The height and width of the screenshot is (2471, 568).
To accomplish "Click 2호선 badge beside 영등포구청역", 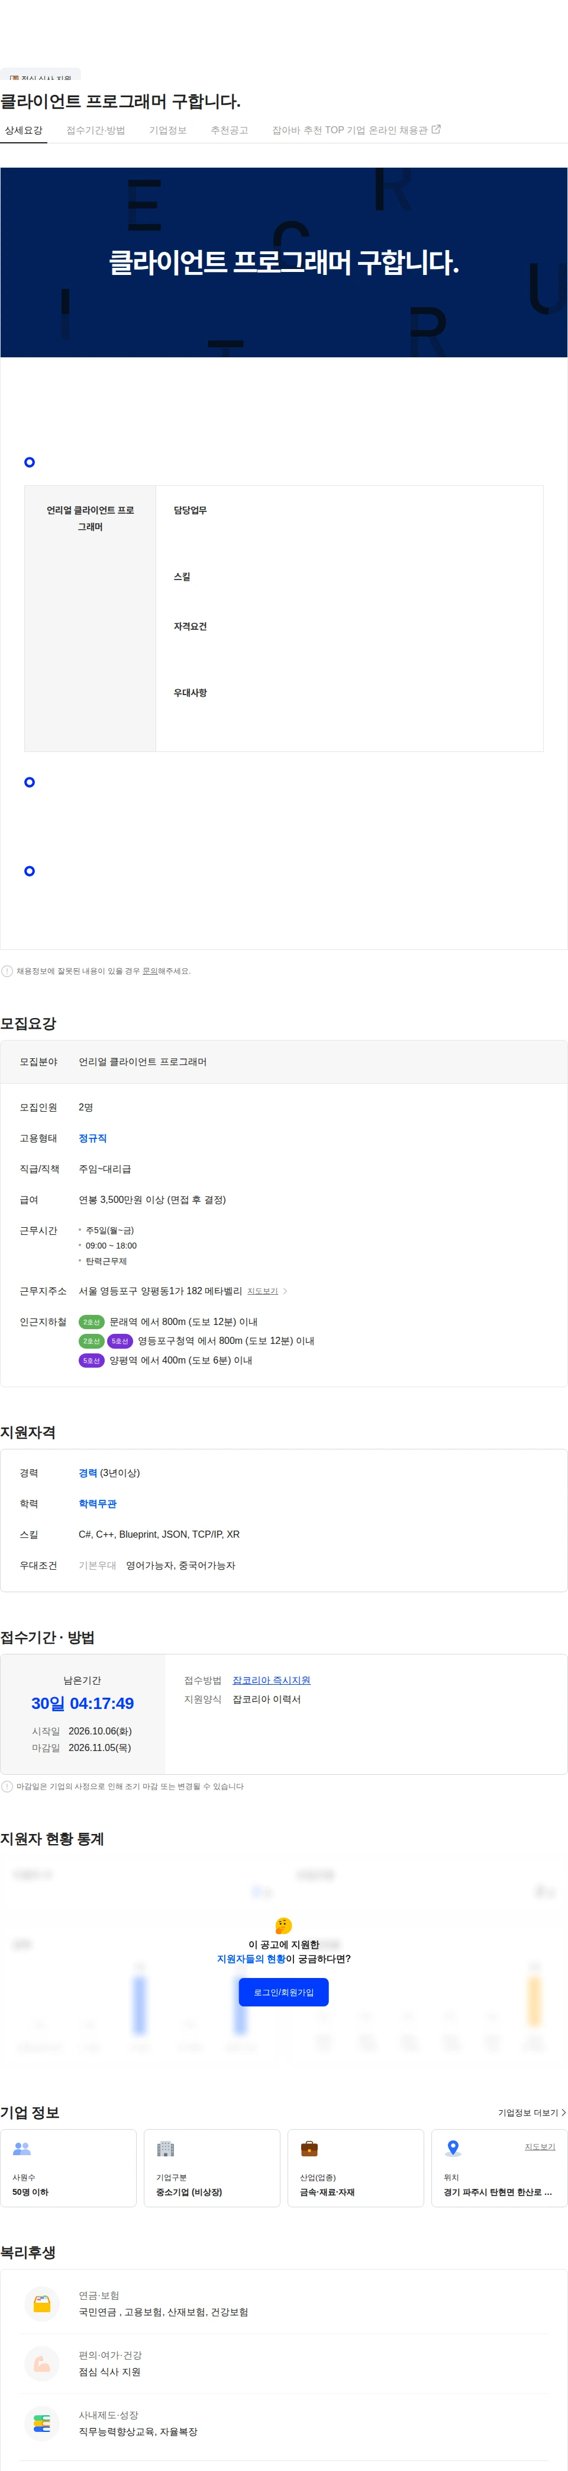I will (91, 1341).
